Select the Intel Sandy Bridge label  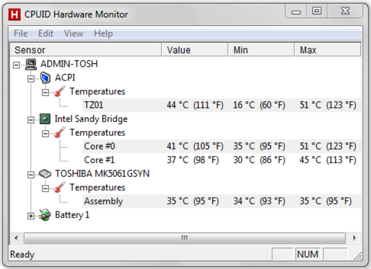(x=91, y=119)
